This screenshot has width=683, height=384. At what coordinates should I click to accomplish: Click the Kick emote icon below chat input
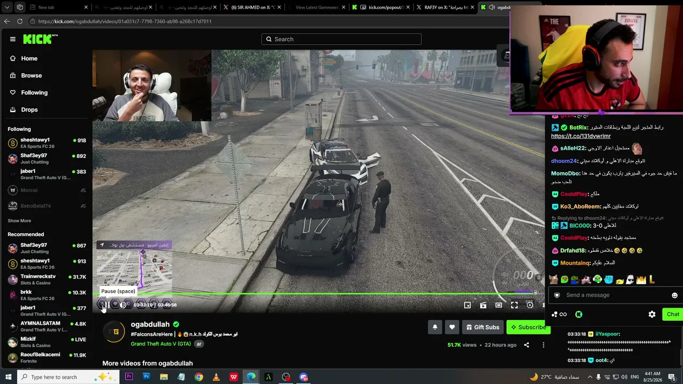[578, 315]
